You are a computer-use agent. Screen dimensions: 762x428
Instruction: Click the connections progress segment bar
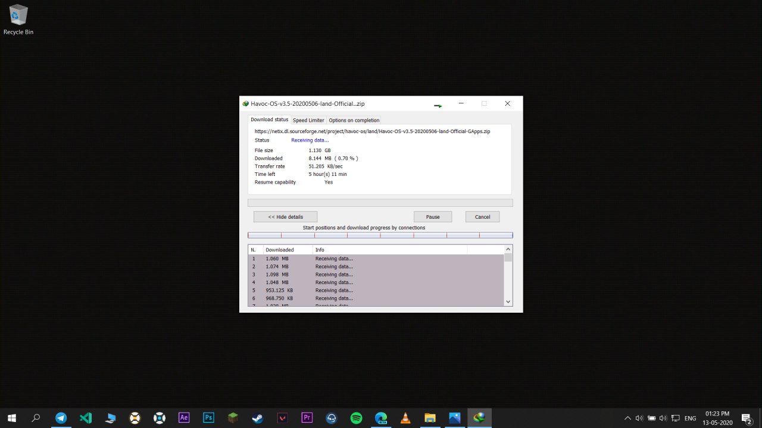coord(380,235)
